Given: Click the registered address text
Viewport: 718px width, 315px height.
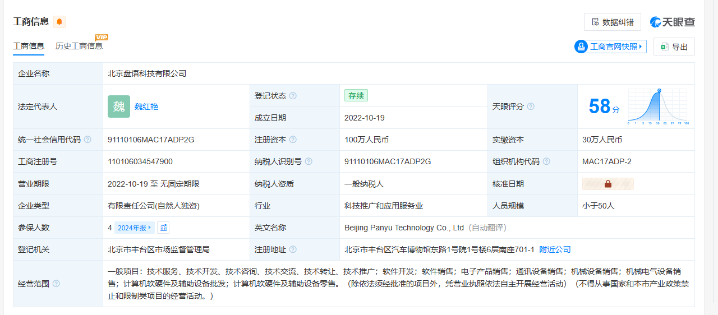Looking at the screenshot, I should click(439, 249).
